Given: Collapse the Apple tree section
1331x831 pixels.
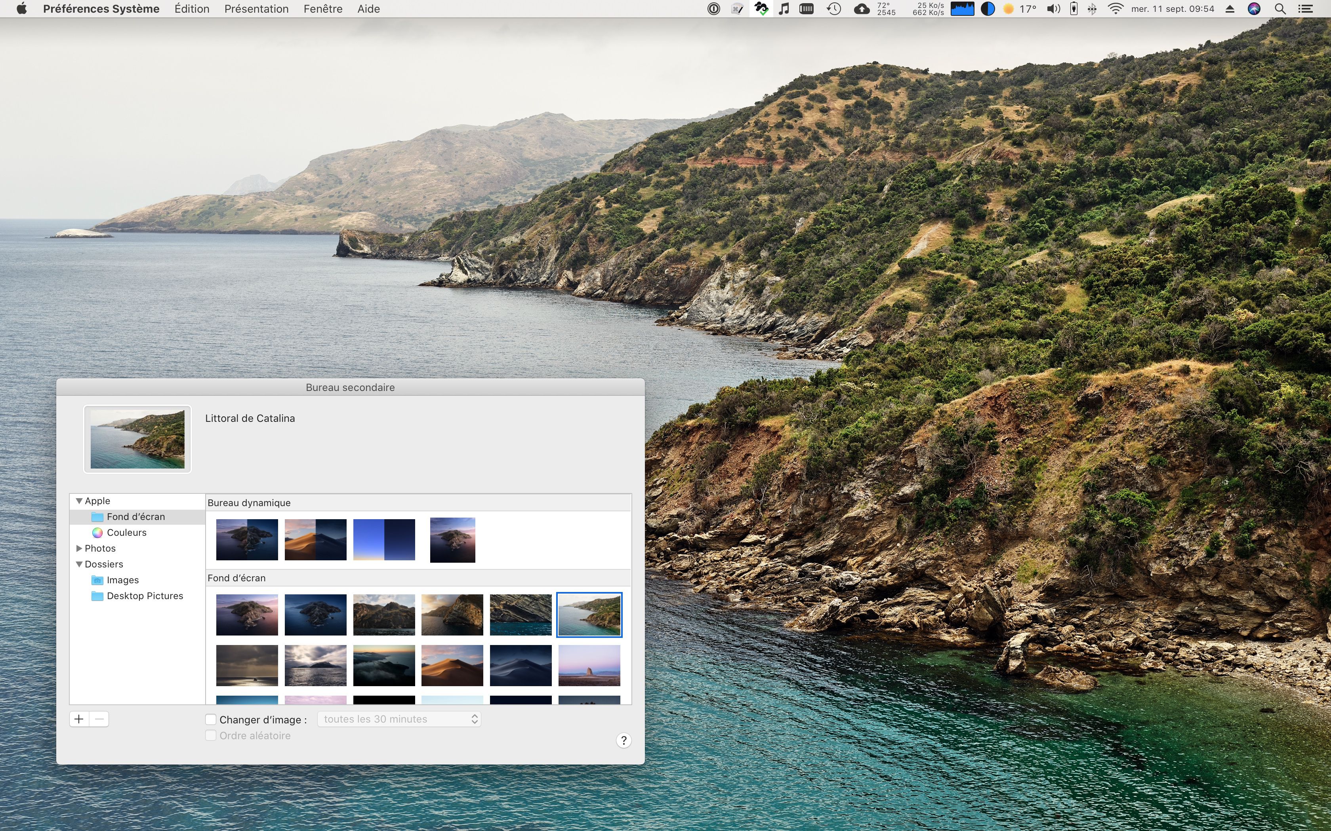Looking at the screenshot, I should tap(79, 501).
